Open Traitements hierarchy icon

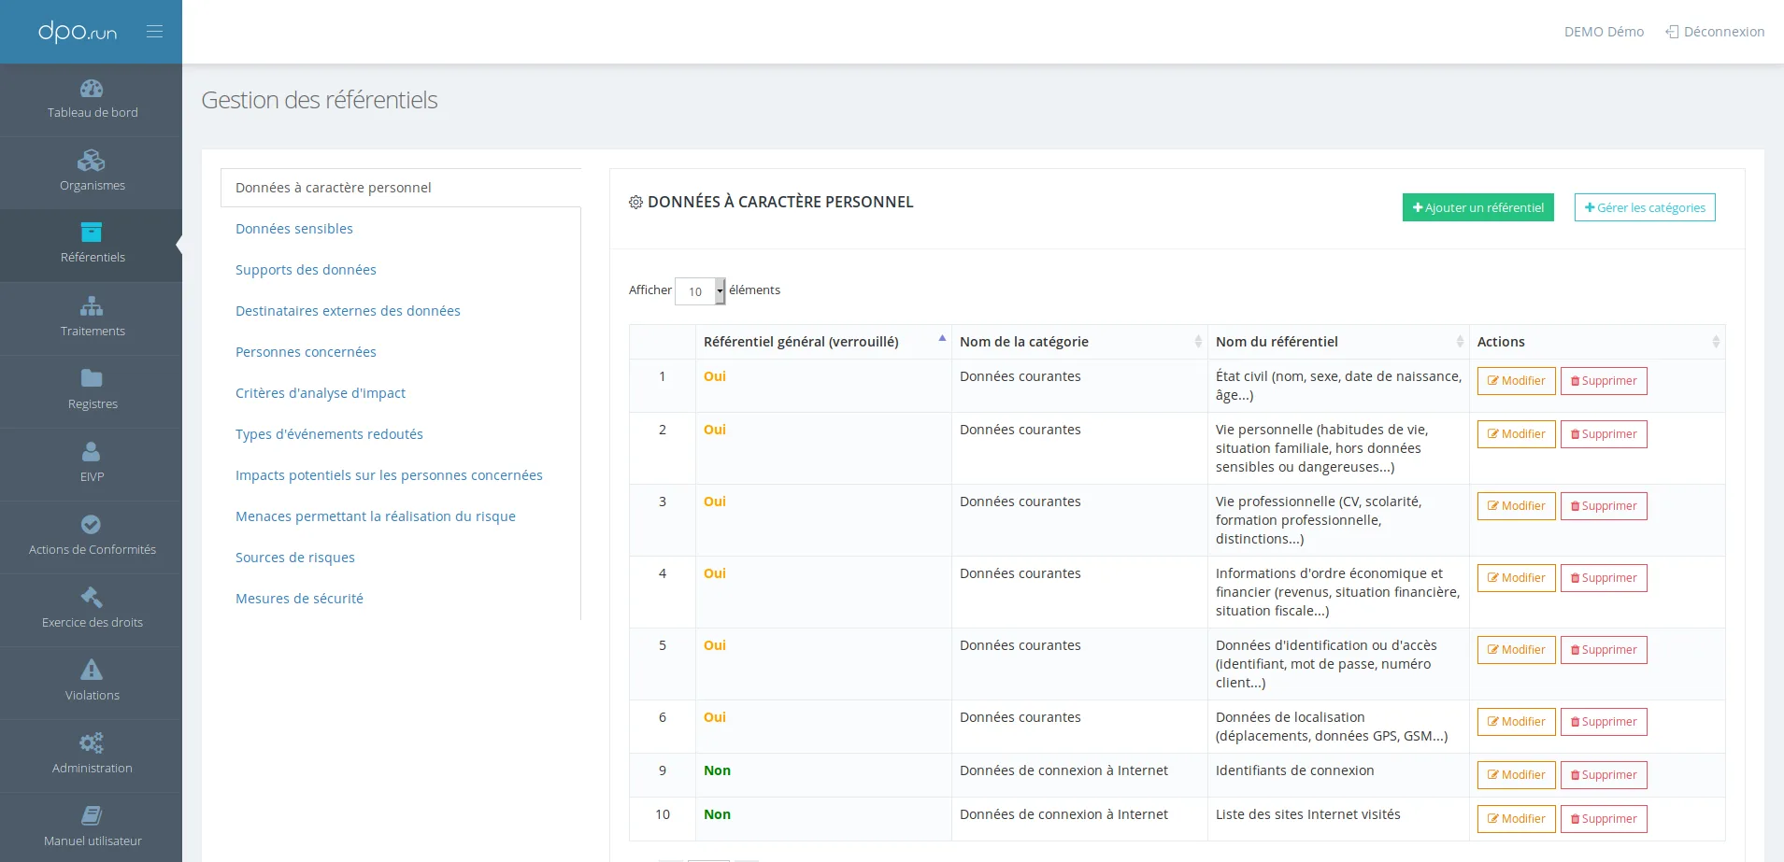point(92,306)
